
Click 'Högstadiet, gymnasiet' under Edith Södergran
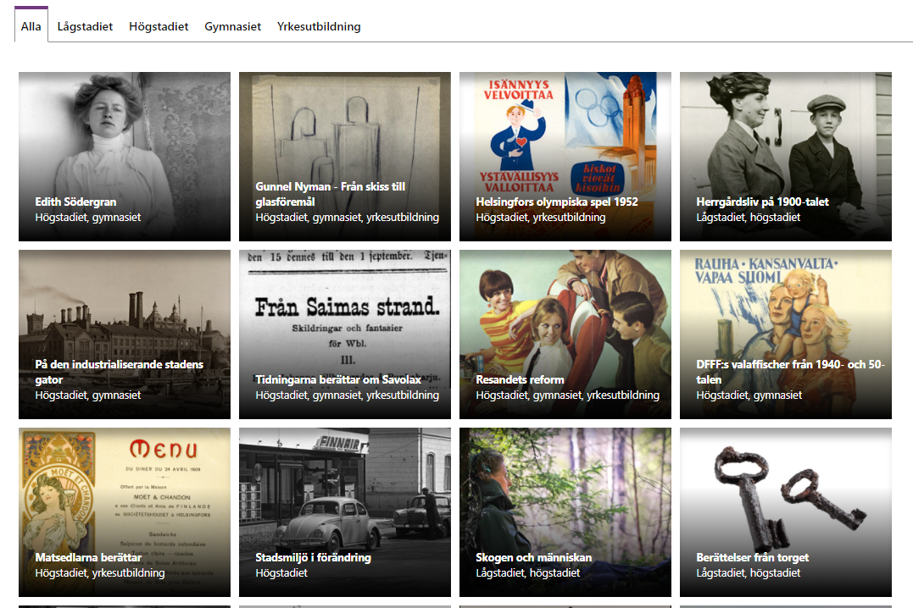(x=88, y=217)
